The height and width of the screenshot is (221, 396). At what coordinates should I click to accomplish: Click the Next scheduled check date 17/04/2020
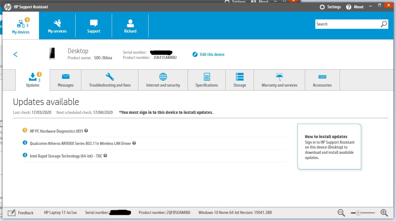[103, 112]
